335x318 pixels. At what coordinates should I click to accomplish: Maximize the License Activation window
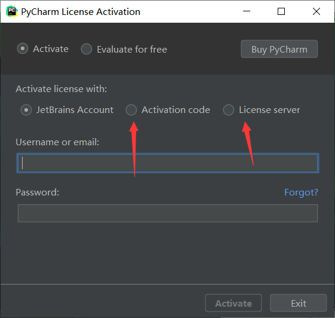pyautogui.click(x=281, y=11)
